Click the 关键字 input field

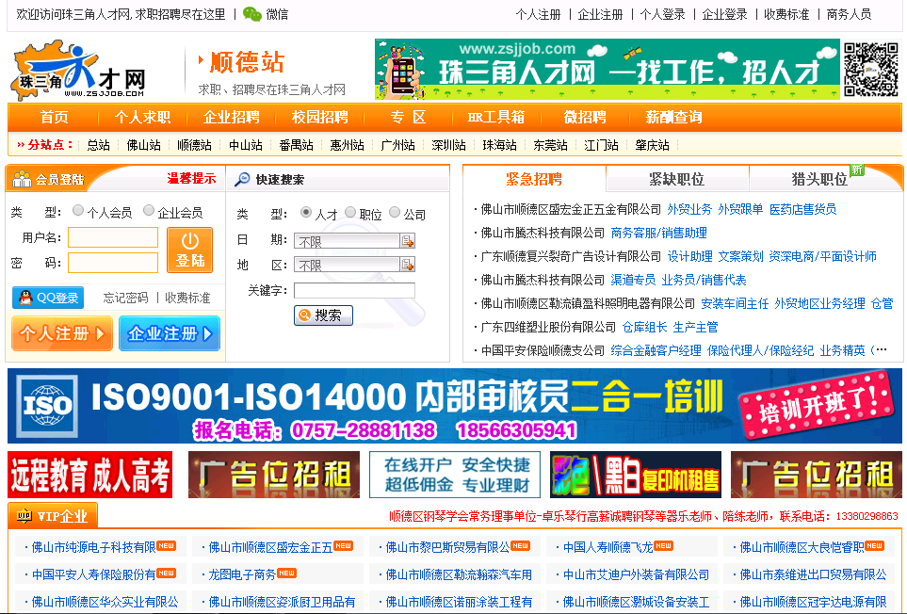[x=354, y=290]
